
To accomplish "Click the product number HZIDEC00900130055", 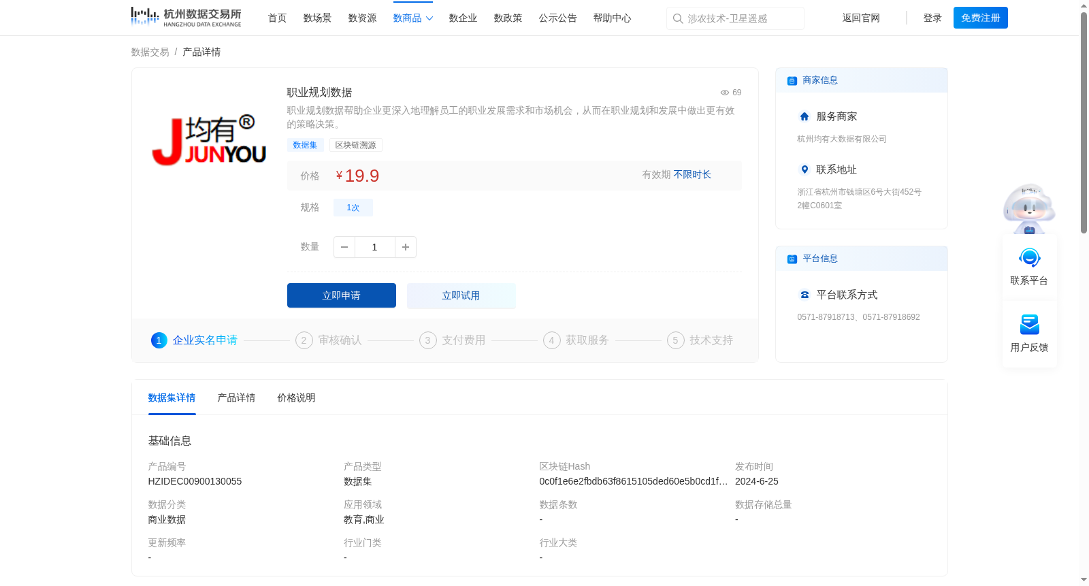I will tap(195, 481).
